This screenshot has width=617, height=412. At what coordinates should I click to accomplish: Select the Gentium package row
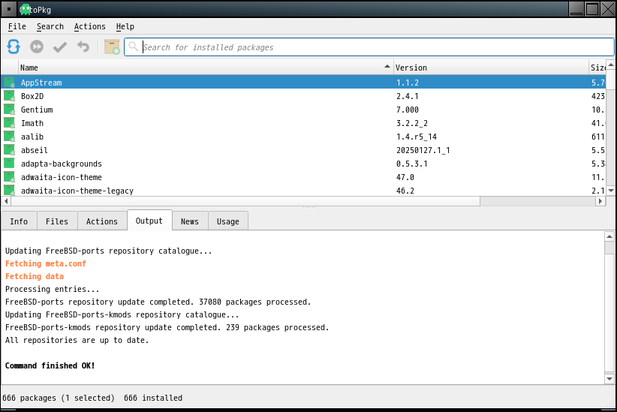click(x=303, y=110)
